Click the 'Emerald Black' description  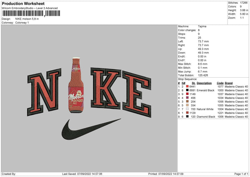pos(205,91)
